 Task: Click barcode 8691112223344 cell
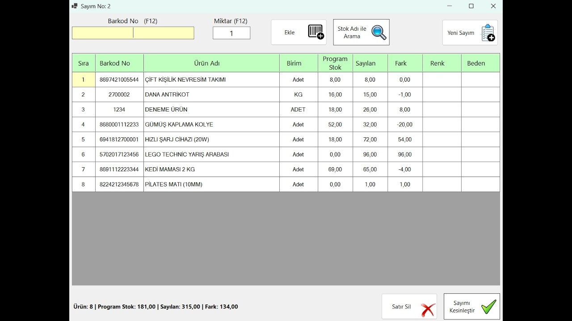(119, 169)
